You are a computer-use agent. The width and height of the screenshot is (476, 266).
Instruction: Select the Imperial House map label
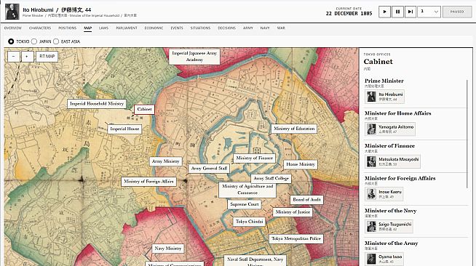pos(124,129)
